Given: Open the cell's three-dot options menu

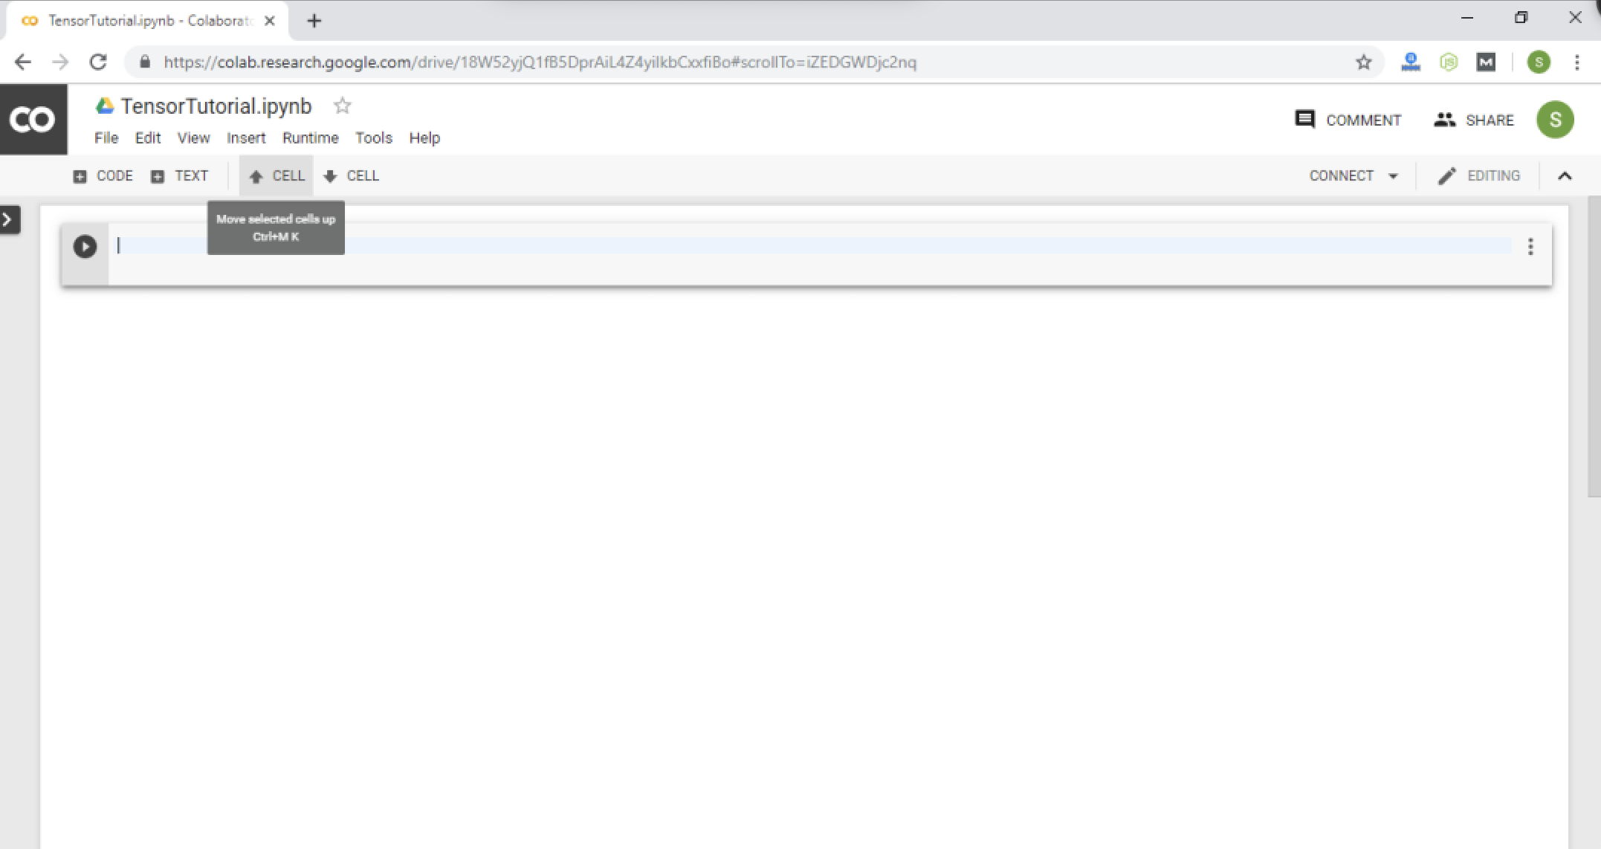Looking at the screenshot, I should coord(1530,247).
